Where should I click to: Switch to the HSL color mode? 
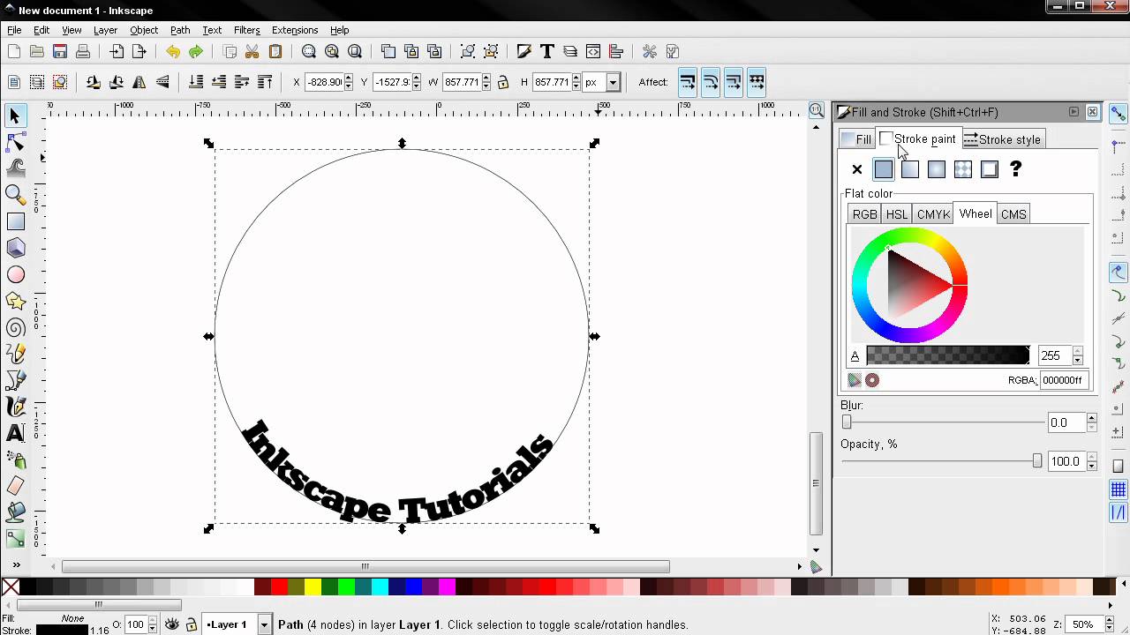896,214
